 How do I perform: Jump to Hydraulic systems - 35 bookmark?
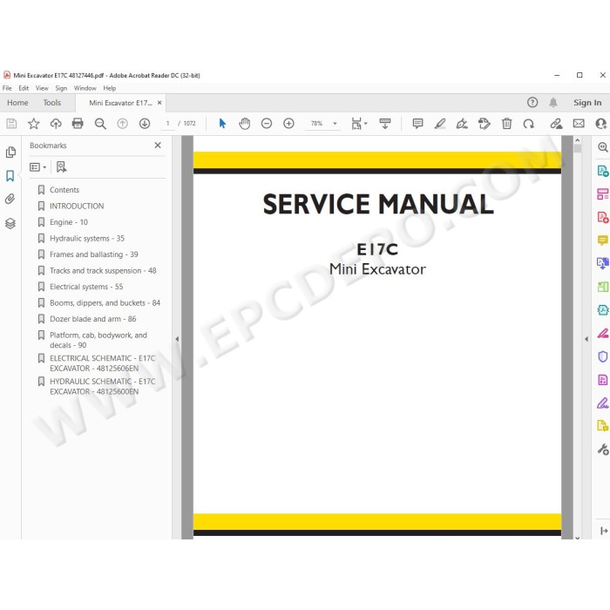pos(87,239)
